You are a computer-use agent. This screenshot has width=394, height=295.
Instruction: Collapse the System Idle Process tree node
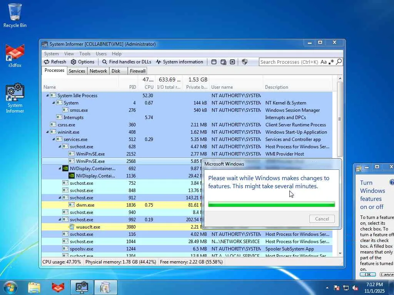[x=47, y=95]
